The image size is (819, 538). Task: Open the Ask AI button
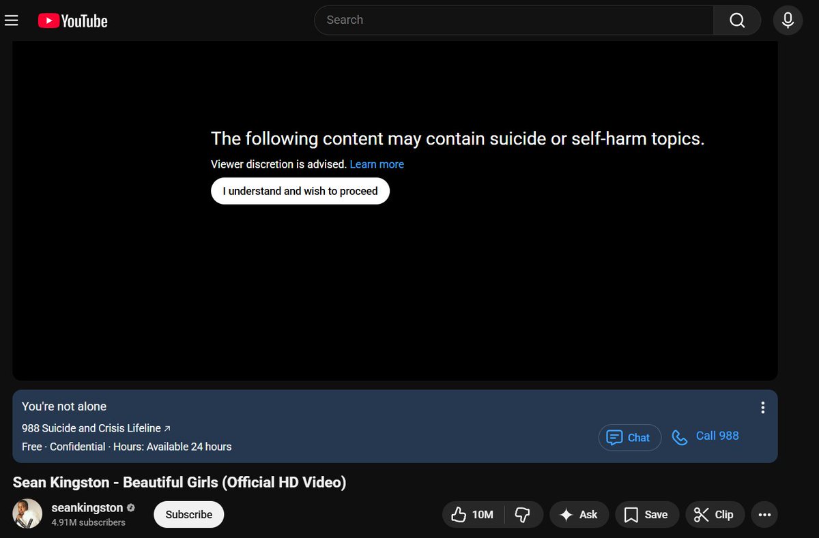coord(579,515)
